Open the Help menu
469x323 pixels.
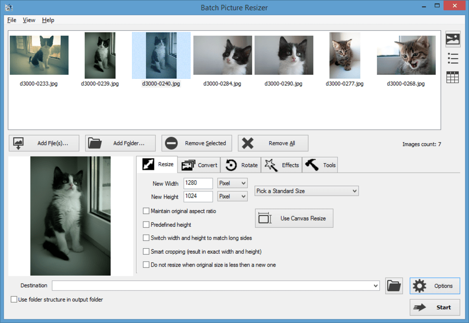(48, 20)
